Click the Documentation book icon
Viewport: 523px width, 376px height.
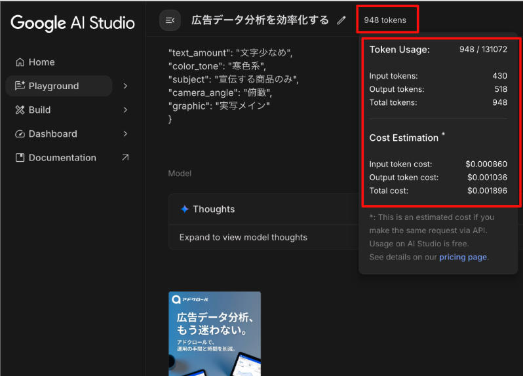(20, 158)
